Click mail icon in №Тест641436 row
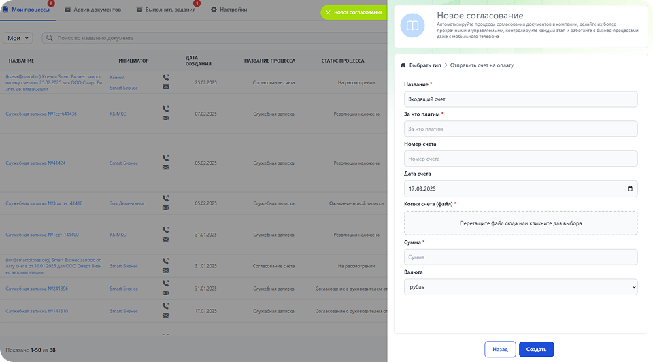Screen dimensions: 653x362 click(x=166, y=118)
